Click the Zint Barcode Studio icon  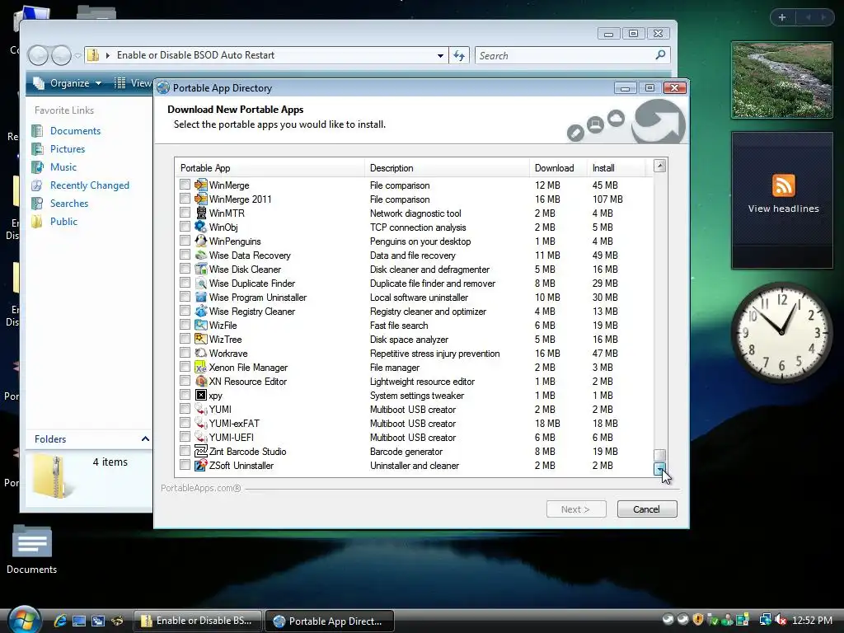point(201,451)
